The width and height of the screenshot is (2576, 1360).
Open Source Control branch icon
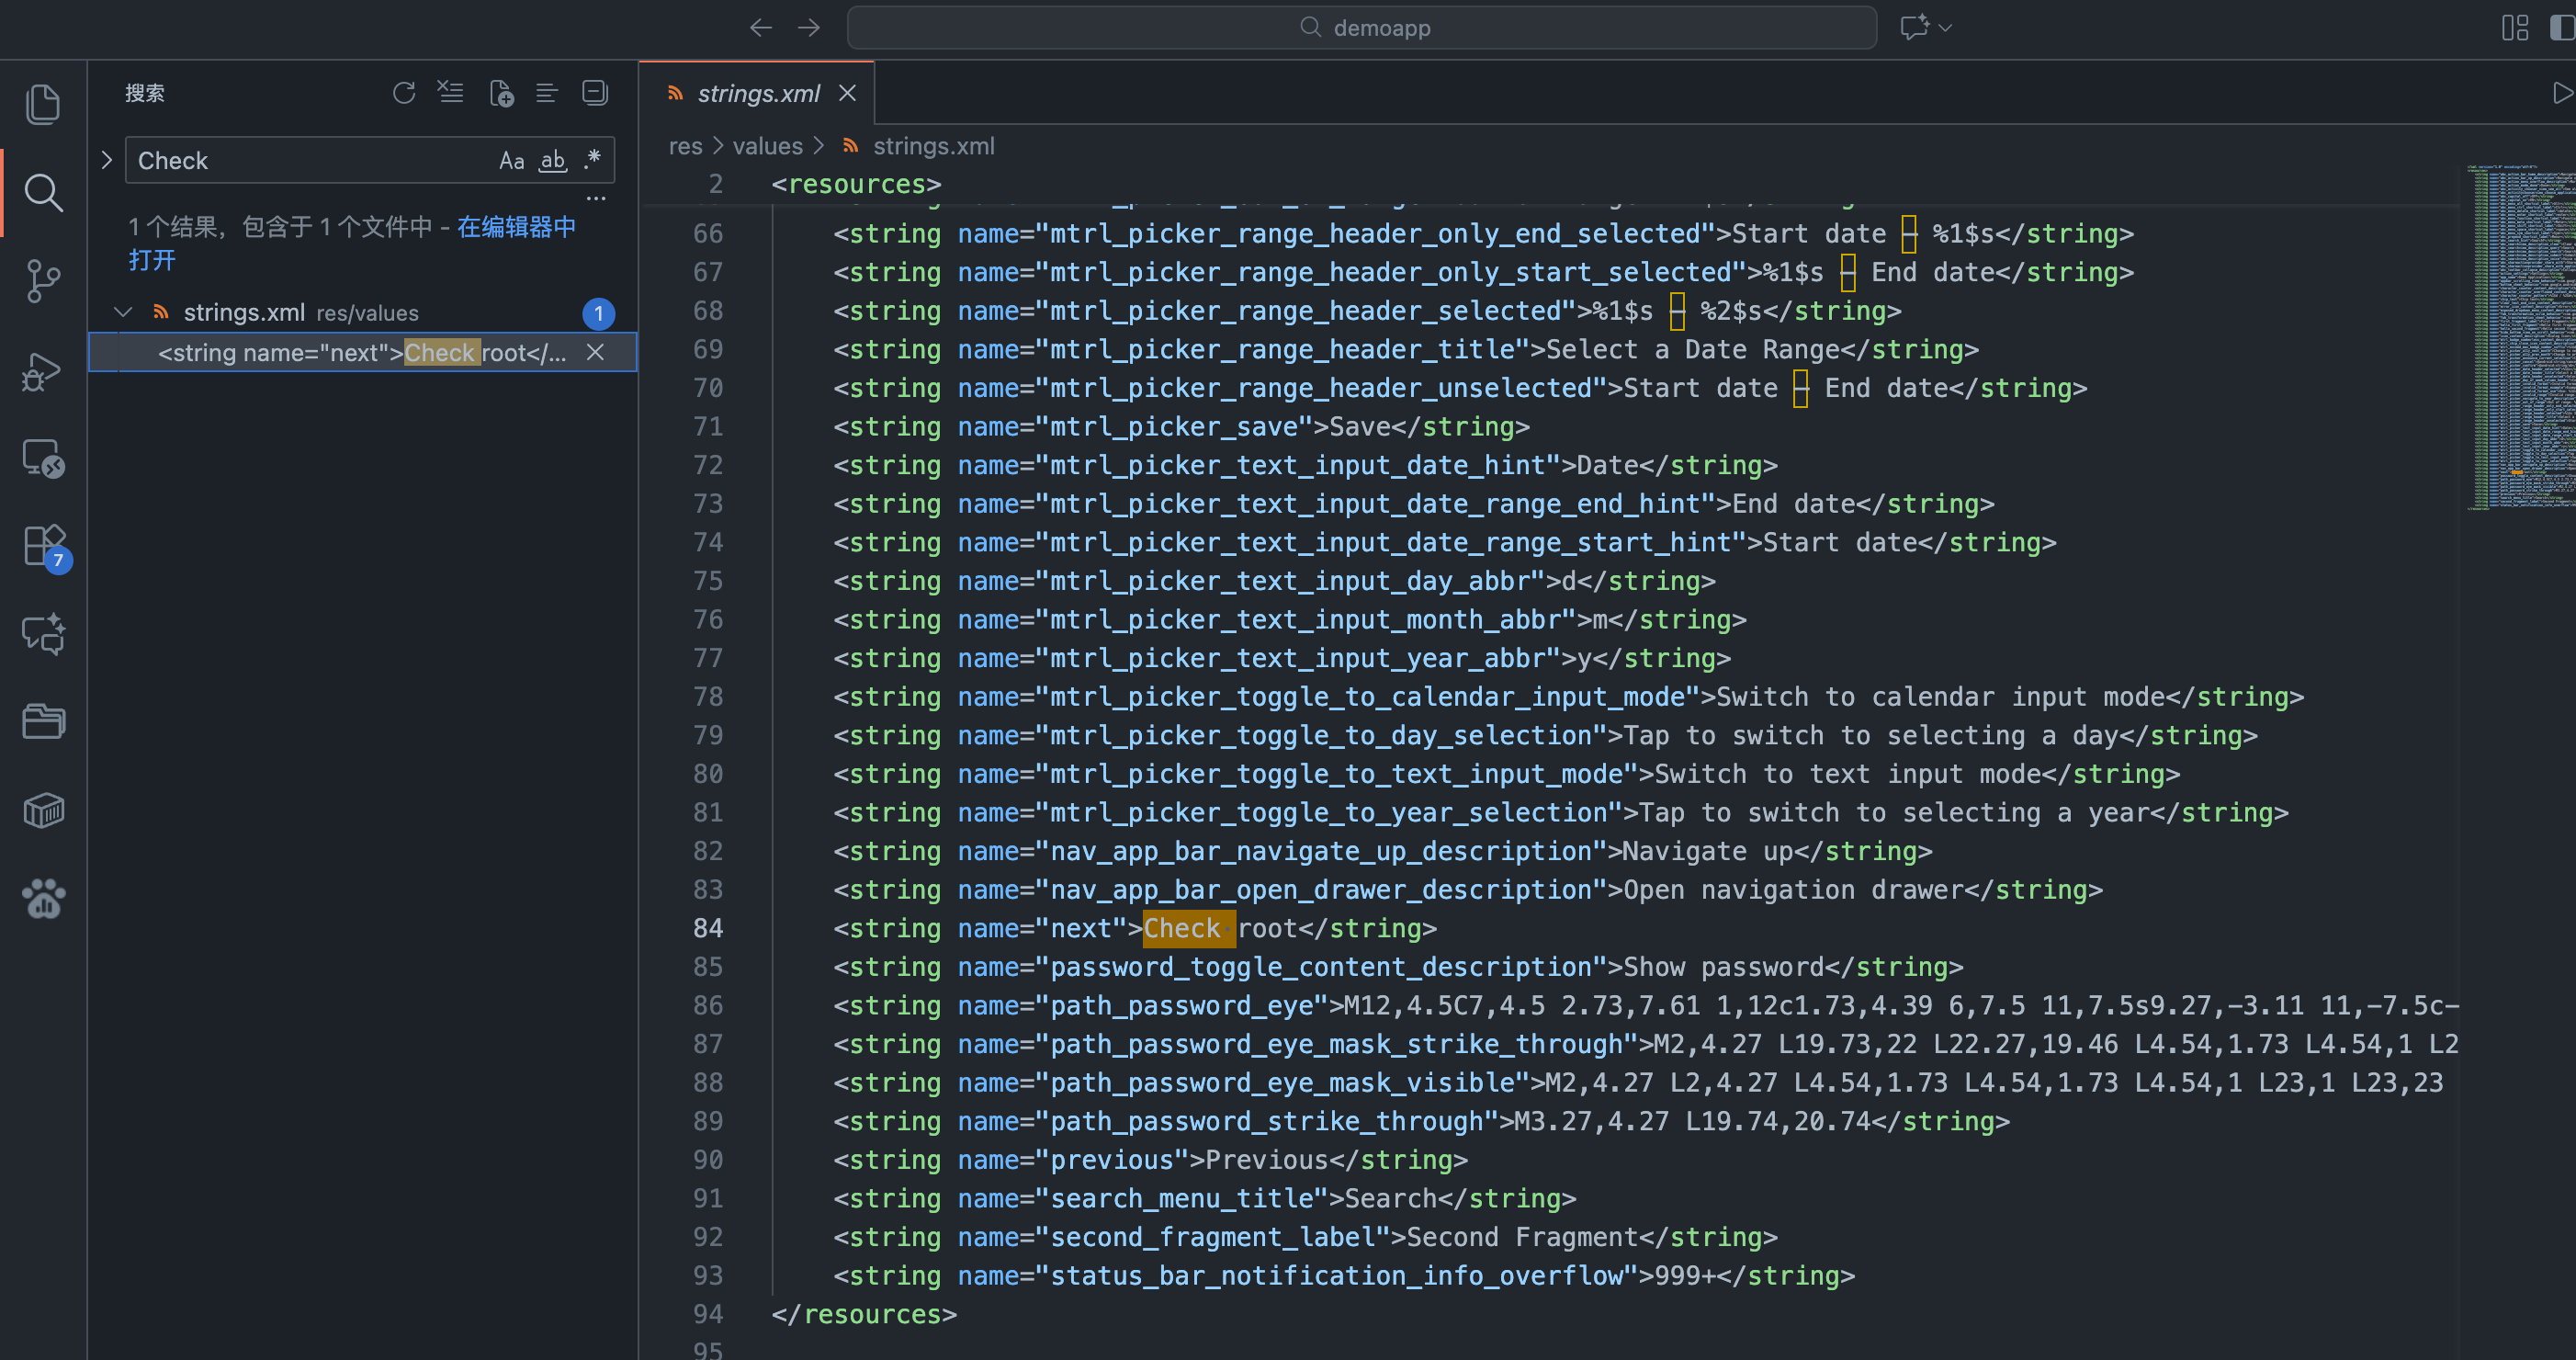click(x=43, y=281)
